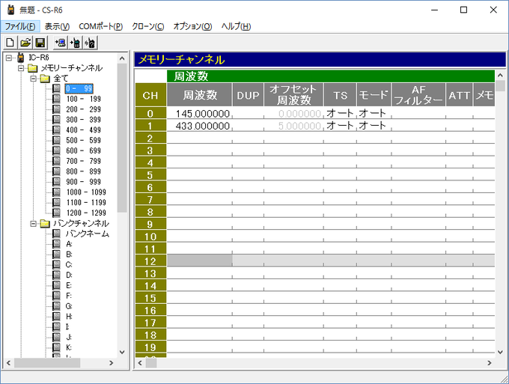Click the radio information icon with question mark

click(91, 43)
